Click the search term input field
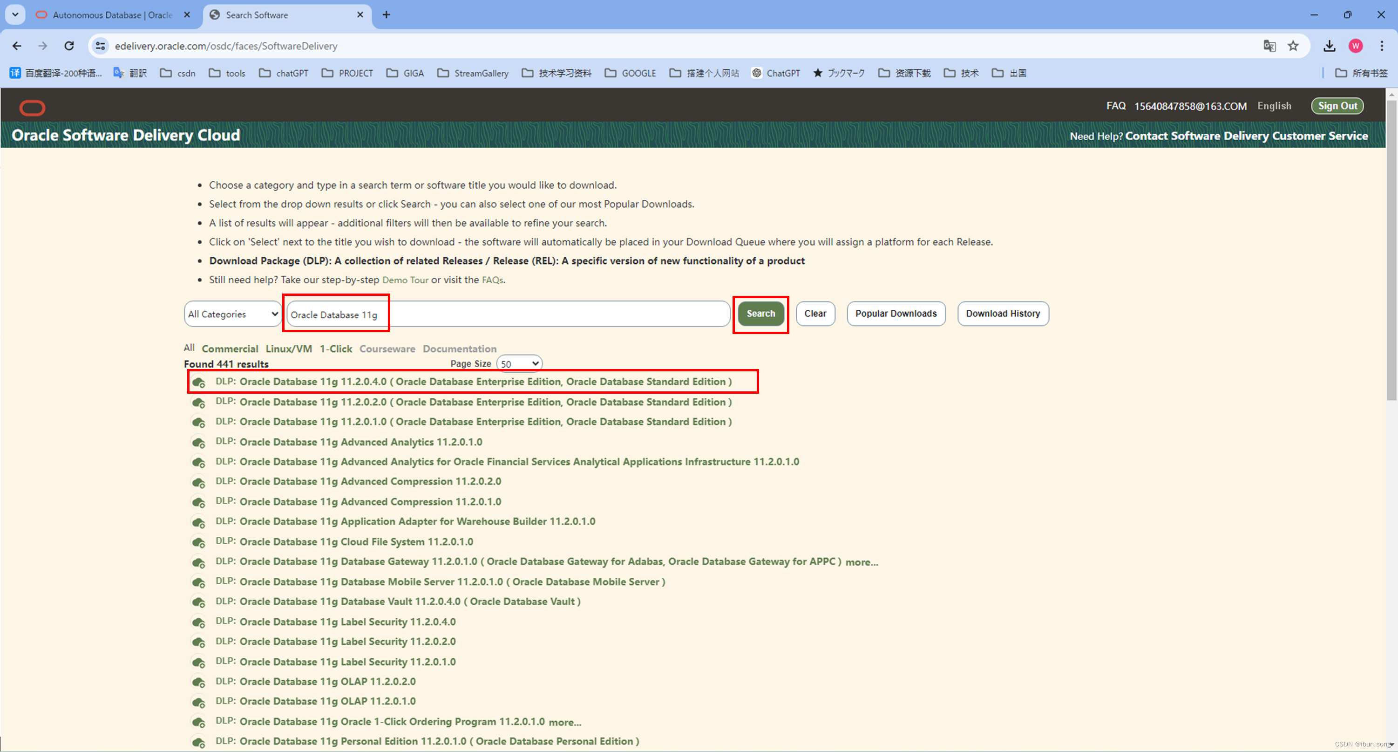Image resolution: width=1398 pixels, height=752 pixels. tap(508, 314)
